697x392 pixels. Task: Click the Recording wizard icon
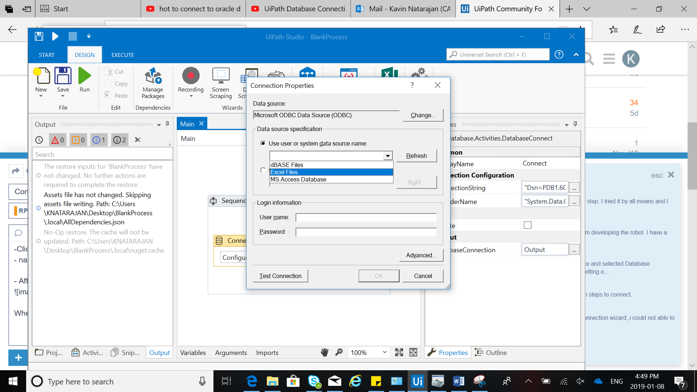[x=191, y=76]
